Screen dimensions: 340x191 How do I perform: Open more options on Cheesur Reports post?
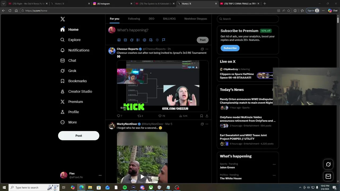click(207, 49)
